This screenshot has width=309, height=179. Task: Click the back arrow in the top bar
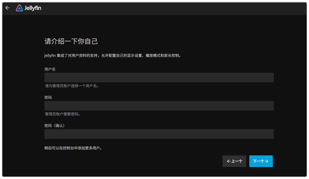tap(7, 8)
